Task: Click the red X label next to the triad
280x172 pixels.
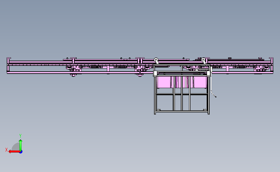Action: [x=6, y=150]
